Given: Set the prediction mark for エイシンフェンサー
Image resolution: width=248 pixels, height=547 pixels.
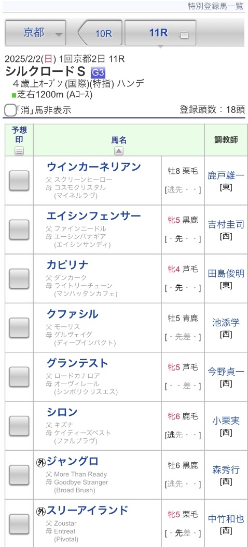Looking at the screenshot, I should [19, 230].
